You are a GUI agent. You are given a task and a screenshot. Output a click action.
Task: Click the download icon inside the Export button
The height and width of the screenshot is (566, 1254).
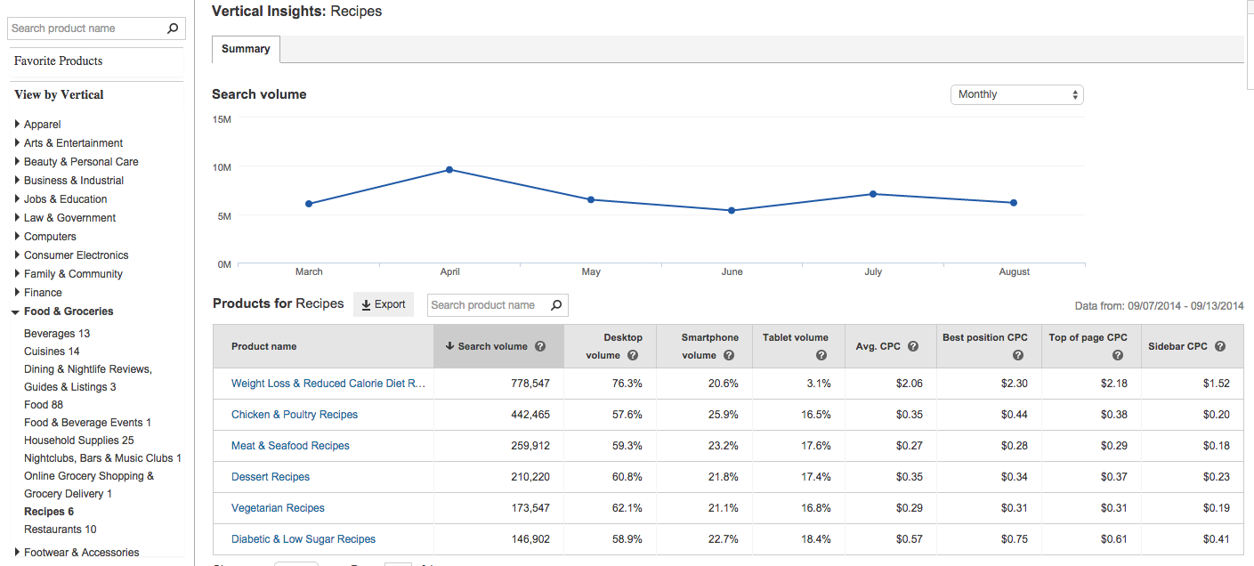tap(368, 303)
